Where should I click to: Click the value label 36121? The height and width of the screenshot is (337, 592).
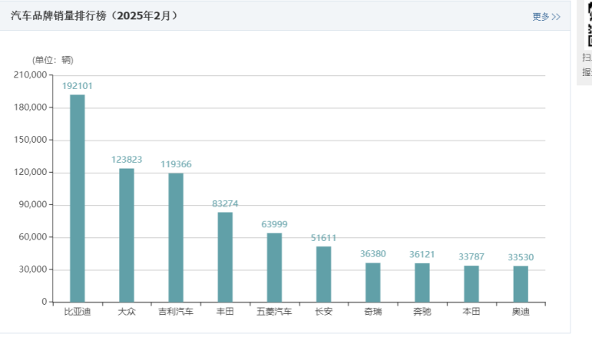[422, 255]
